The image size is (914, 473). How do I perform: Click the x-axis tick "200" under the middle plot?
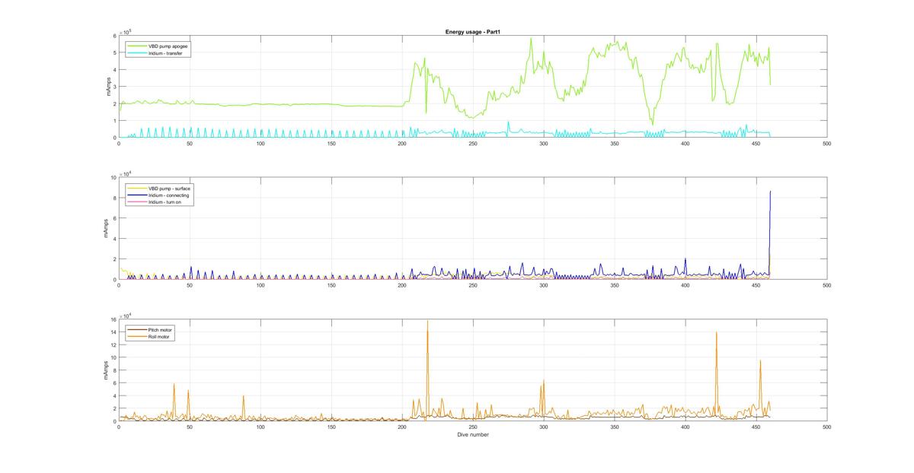point(402,285)
